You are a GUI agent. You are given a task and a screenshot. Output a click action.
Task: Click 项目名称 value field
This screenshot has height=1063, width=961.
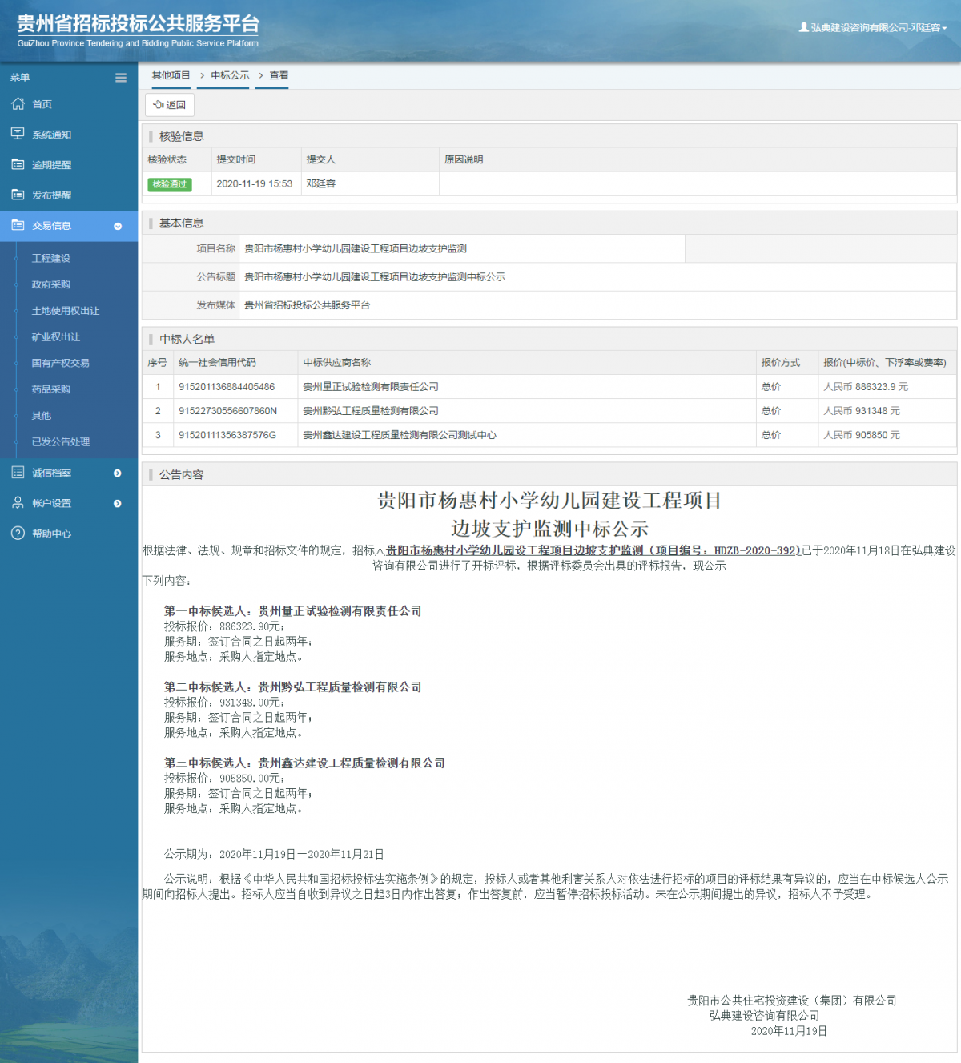point(462,248)
